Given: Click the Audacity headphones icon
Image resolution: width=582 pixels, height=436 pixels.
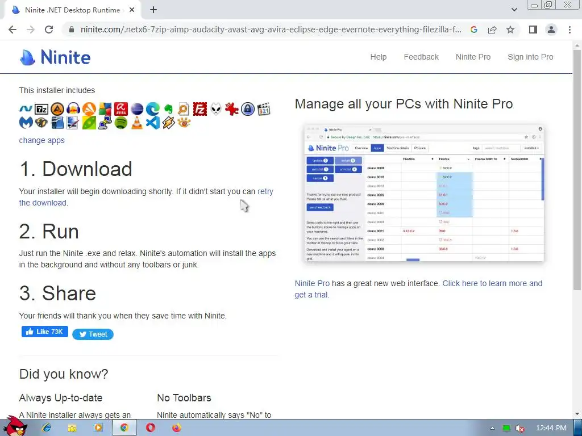Looking at the screenshot, I should [73, 109].
